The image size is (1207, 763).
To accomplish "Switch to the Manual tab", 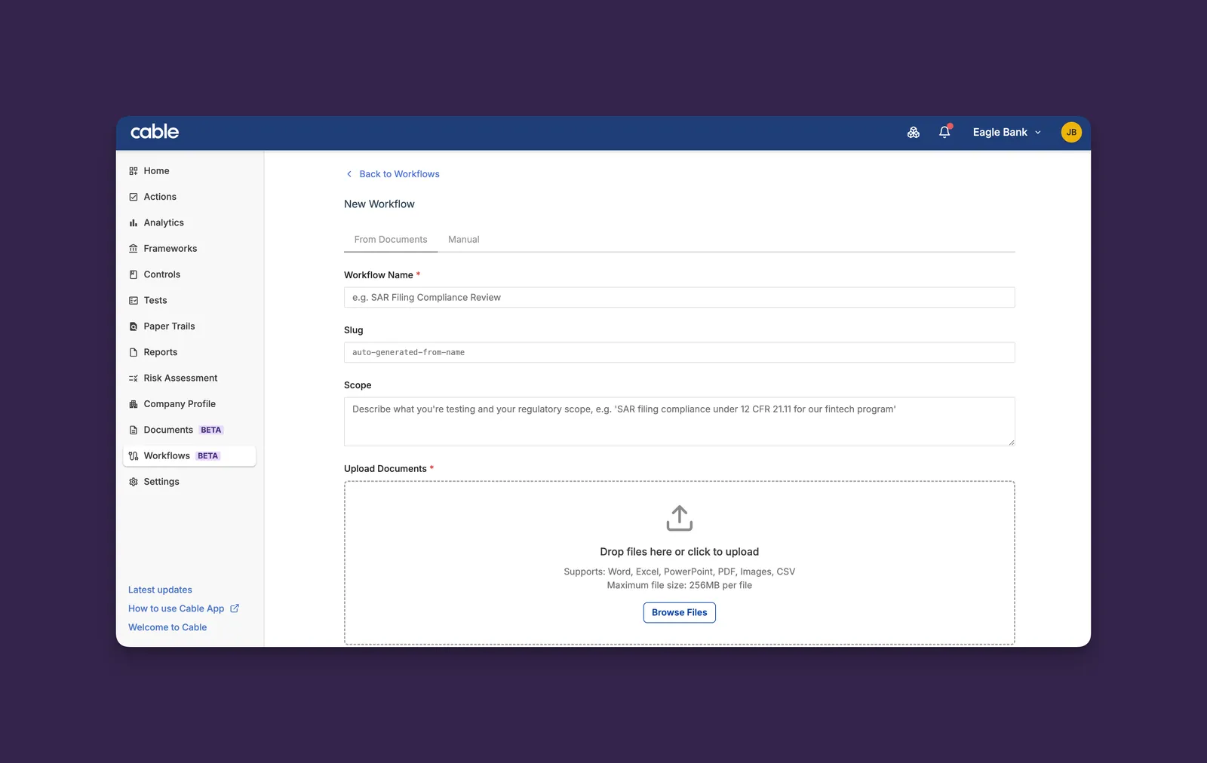I will click(x=464, y=240).
